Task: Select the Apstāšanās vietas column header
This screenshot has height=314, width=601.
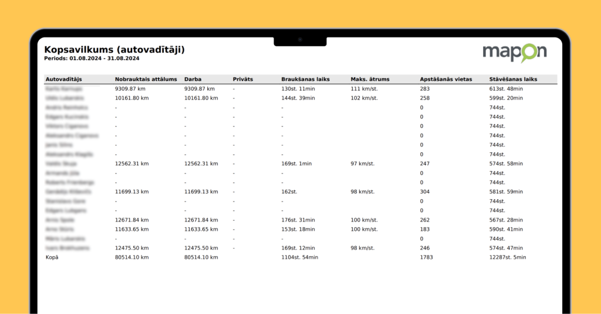Action: pyautogui.click(x=446, y=79)
